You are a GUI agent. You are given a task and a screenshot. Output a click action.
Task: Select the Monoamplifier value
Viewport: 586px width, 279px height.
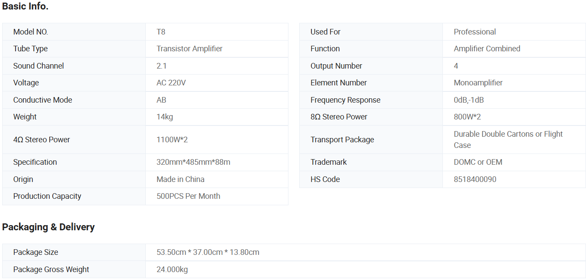tap(478, 83)
